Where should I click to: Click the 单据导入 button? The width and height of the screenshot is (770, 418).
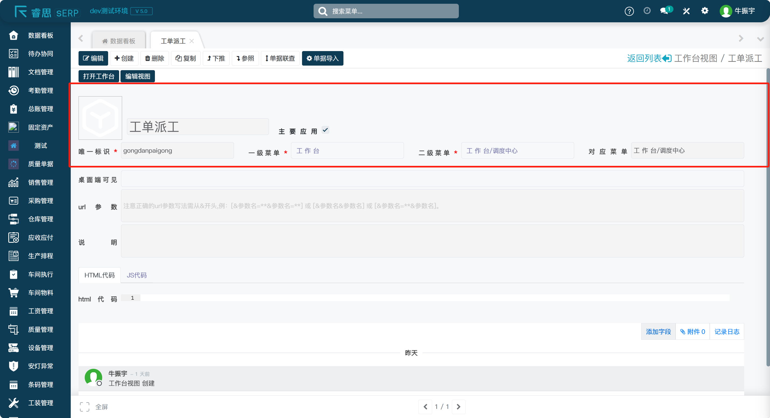pos(322,58)
